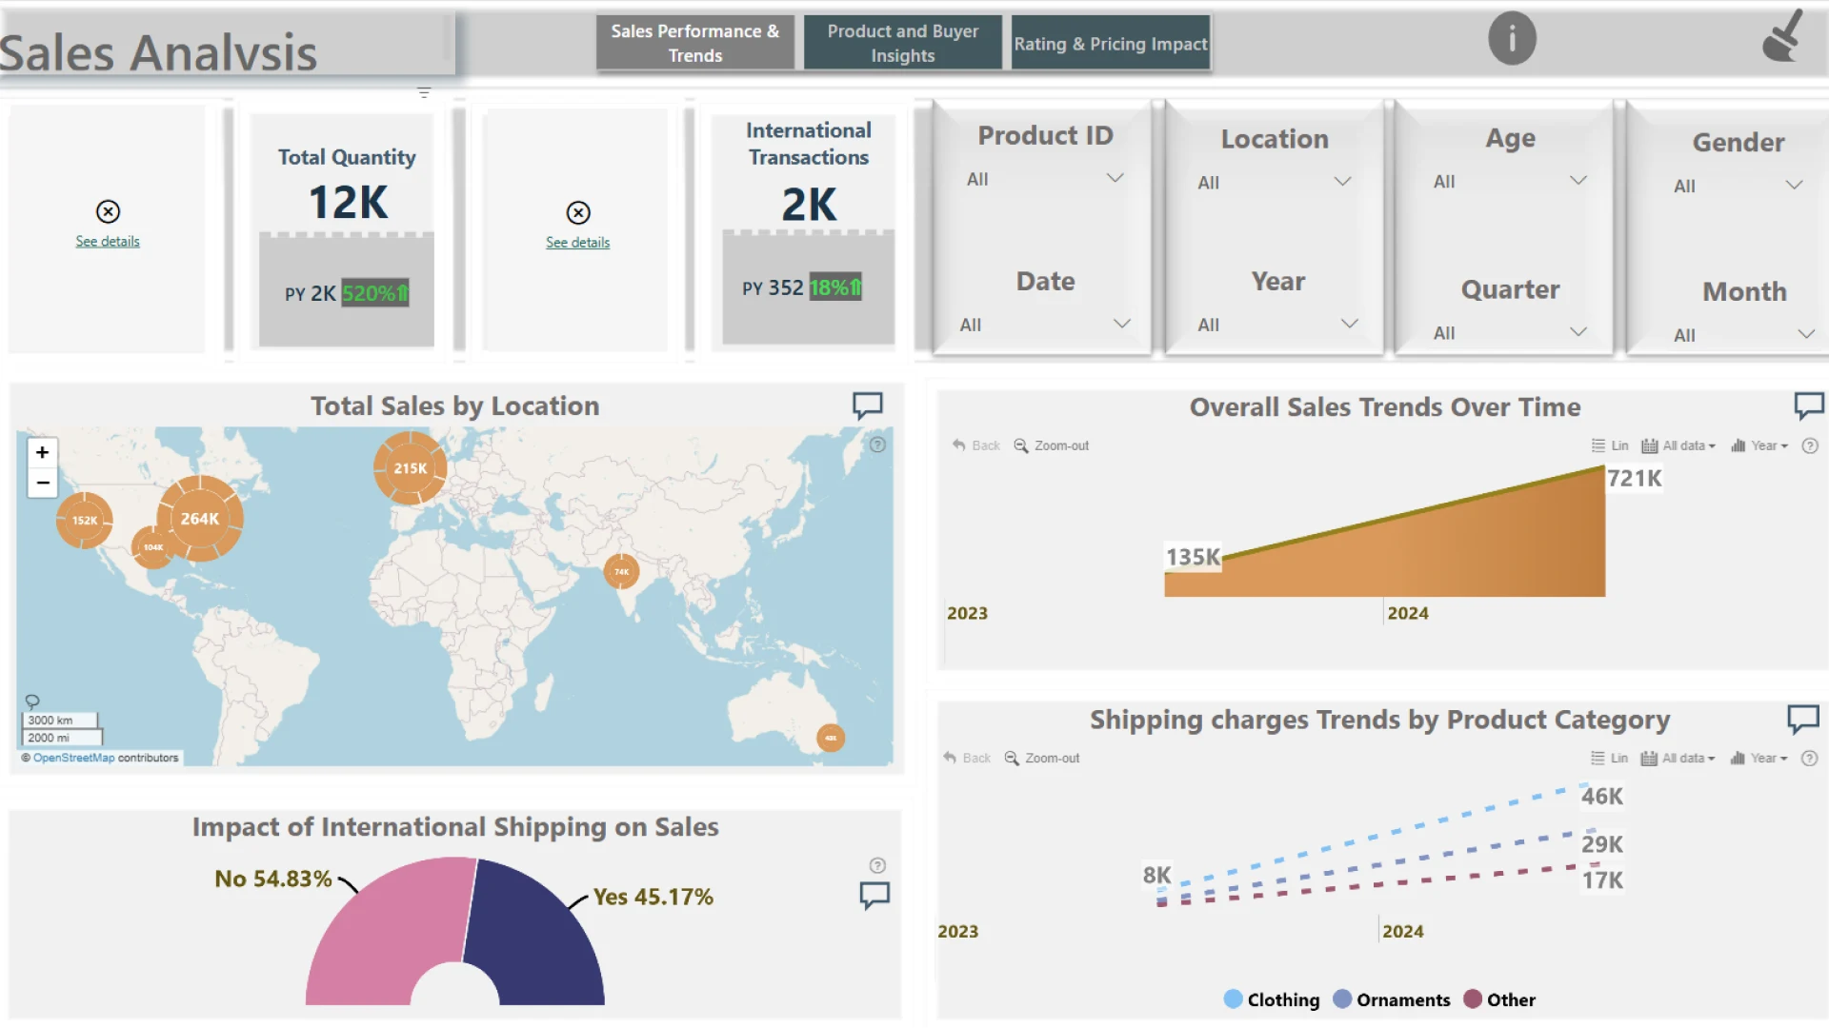
Task: Switch to Sales Performance & Trends tab
Action: [x=695, y=43]
